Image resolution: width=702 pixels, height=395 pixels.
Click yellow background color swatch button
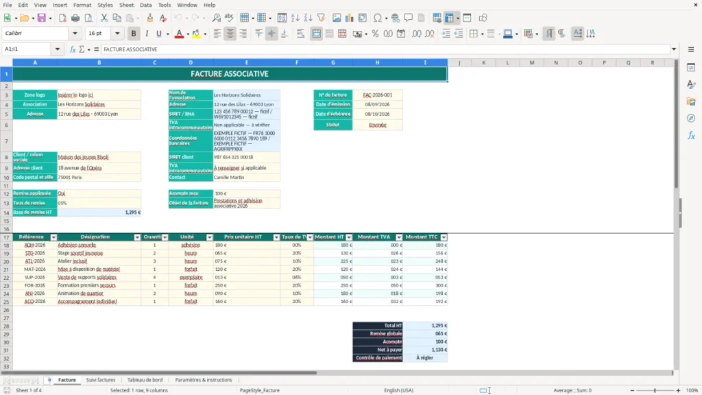pyautogui.click(x=196, y=34)
